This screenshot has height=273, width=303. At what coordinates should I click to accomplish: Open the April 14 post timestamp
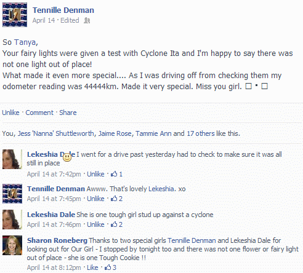[x=44, y=20]
